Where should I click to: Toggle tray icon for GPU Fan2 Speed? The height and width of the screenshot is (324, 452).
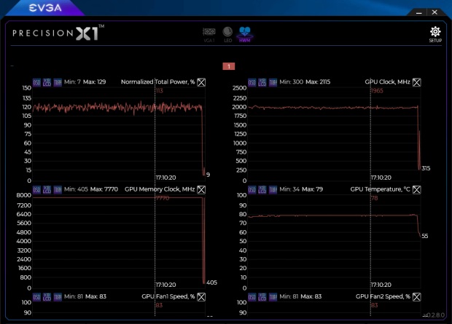click(x=273, y=296)
